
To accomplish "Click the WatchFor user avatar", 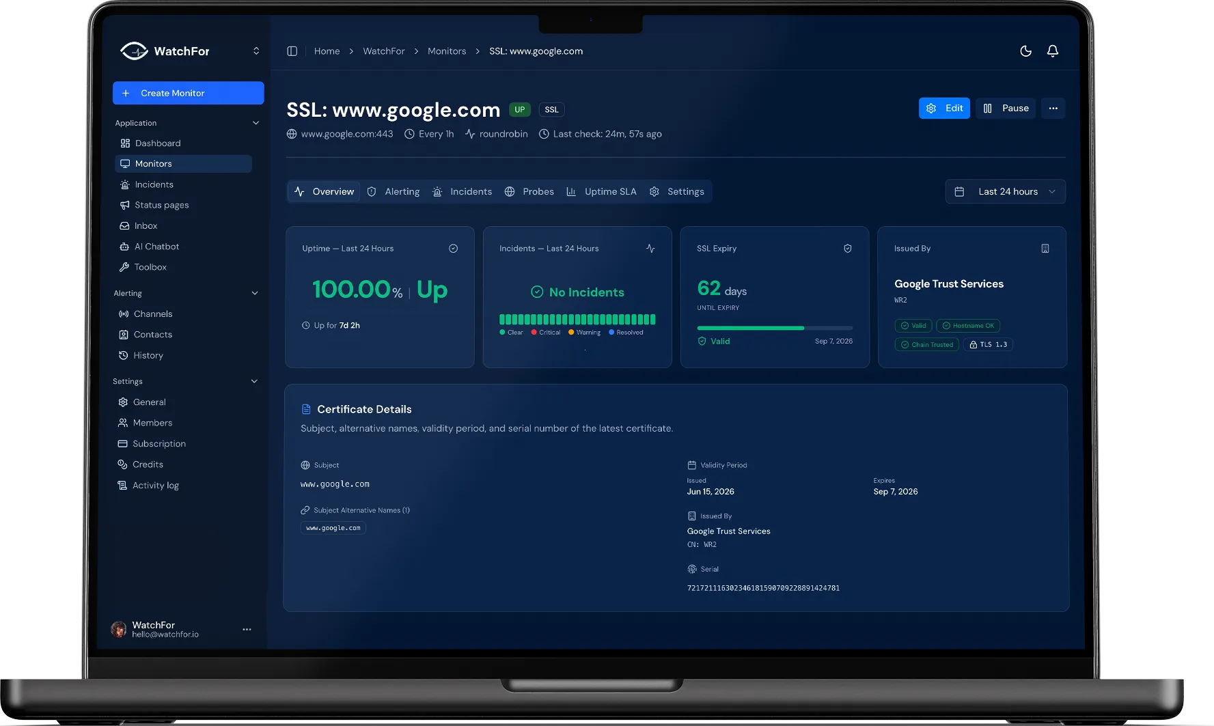I will [x=119, y=629].
